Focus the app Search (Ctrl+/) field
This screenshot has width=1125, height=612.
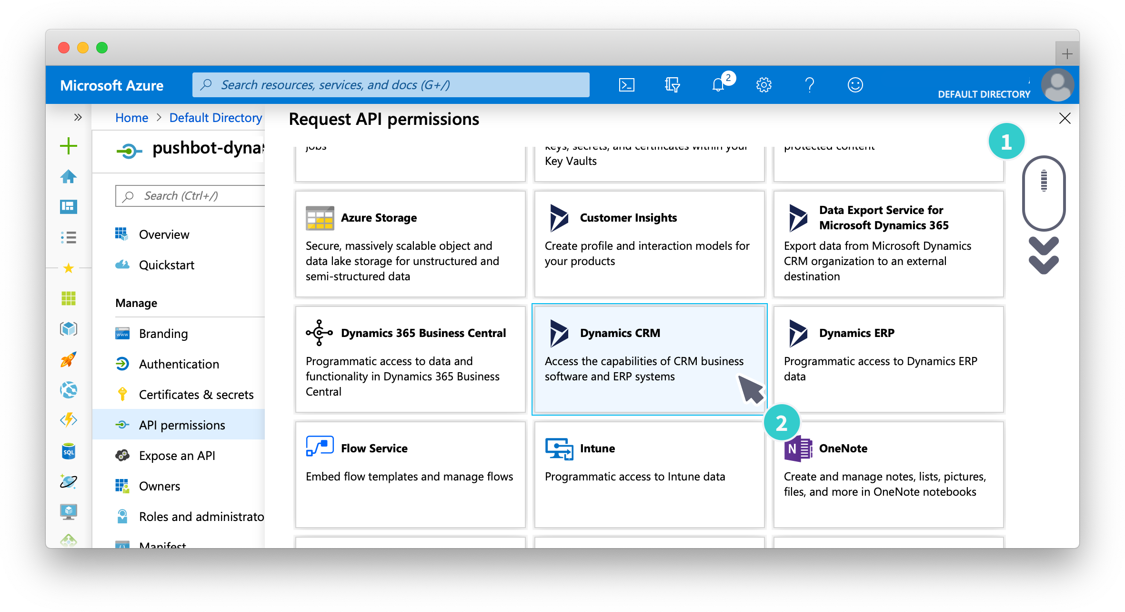pos(191,196)
